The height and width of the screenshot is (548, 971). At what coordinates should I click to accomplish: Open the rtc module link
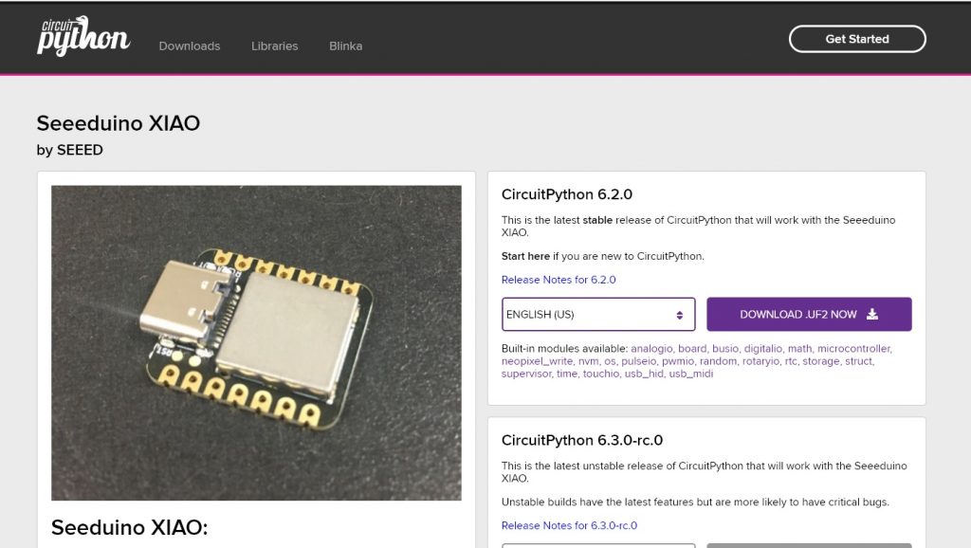791,361
